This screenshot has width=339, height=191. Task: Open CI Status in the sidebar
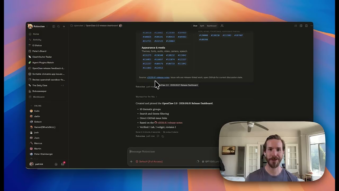(x=47, y=45)
